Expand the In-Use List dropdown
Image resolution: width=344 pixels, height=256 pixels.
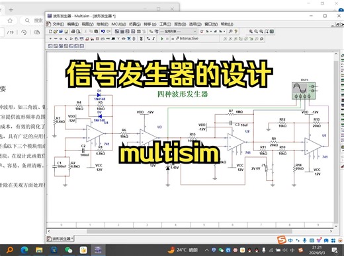pyautogui.click(x=195, y=32)
